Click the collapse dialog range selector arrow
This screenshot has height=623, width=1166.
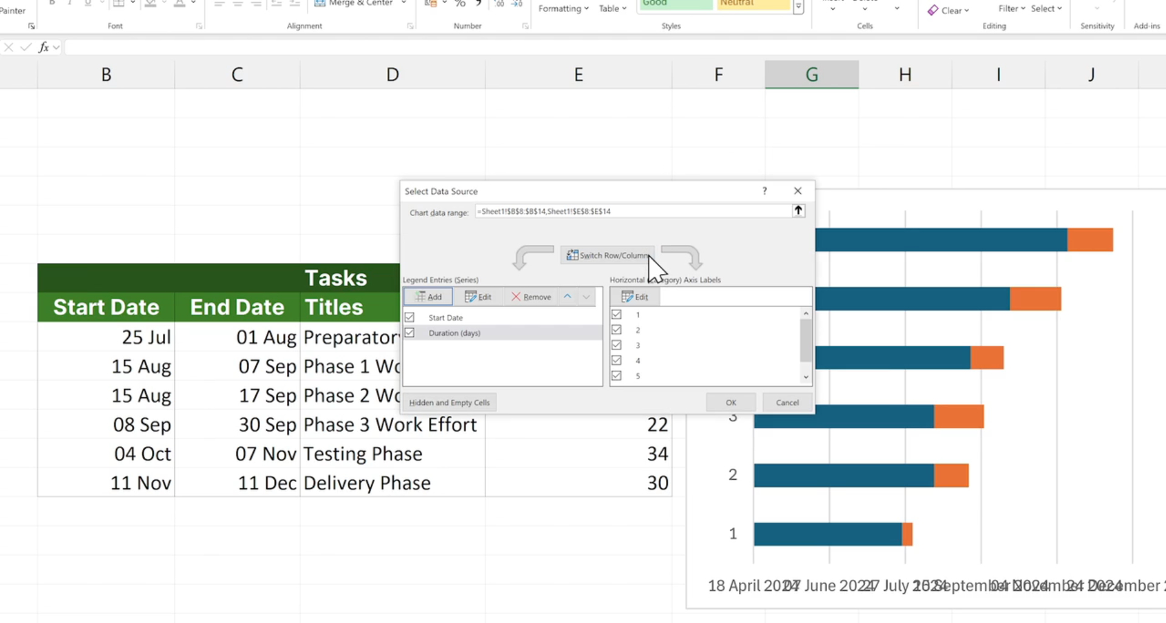(x=798, y=211)
